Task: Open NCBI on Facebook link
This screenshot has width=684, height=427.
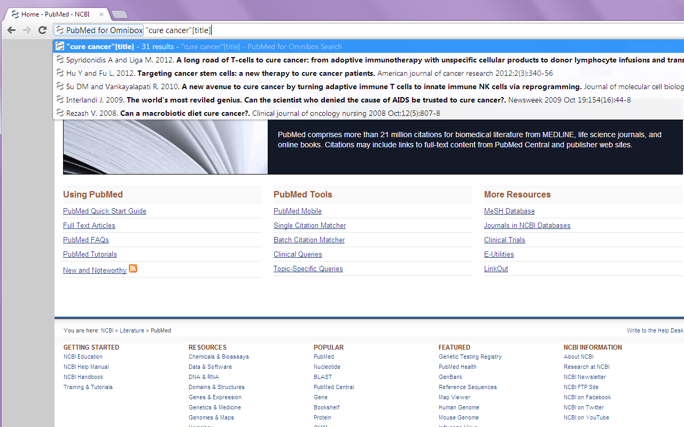Action: pos(587,397)
